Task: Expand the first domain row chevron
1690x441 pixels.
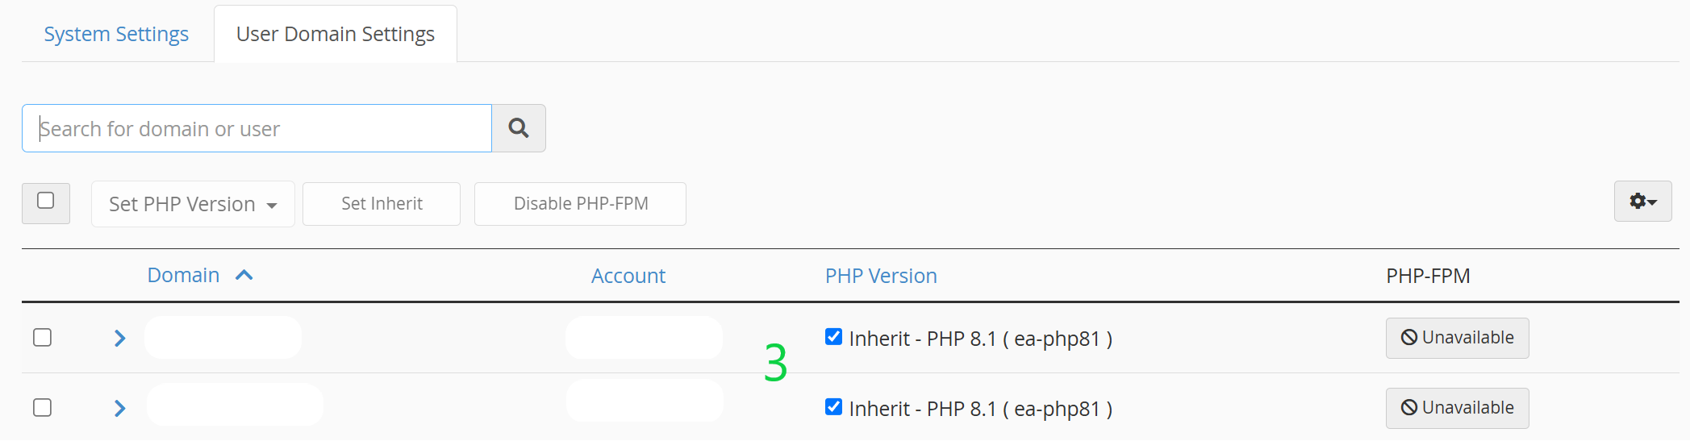Action: tap(120, 339)
